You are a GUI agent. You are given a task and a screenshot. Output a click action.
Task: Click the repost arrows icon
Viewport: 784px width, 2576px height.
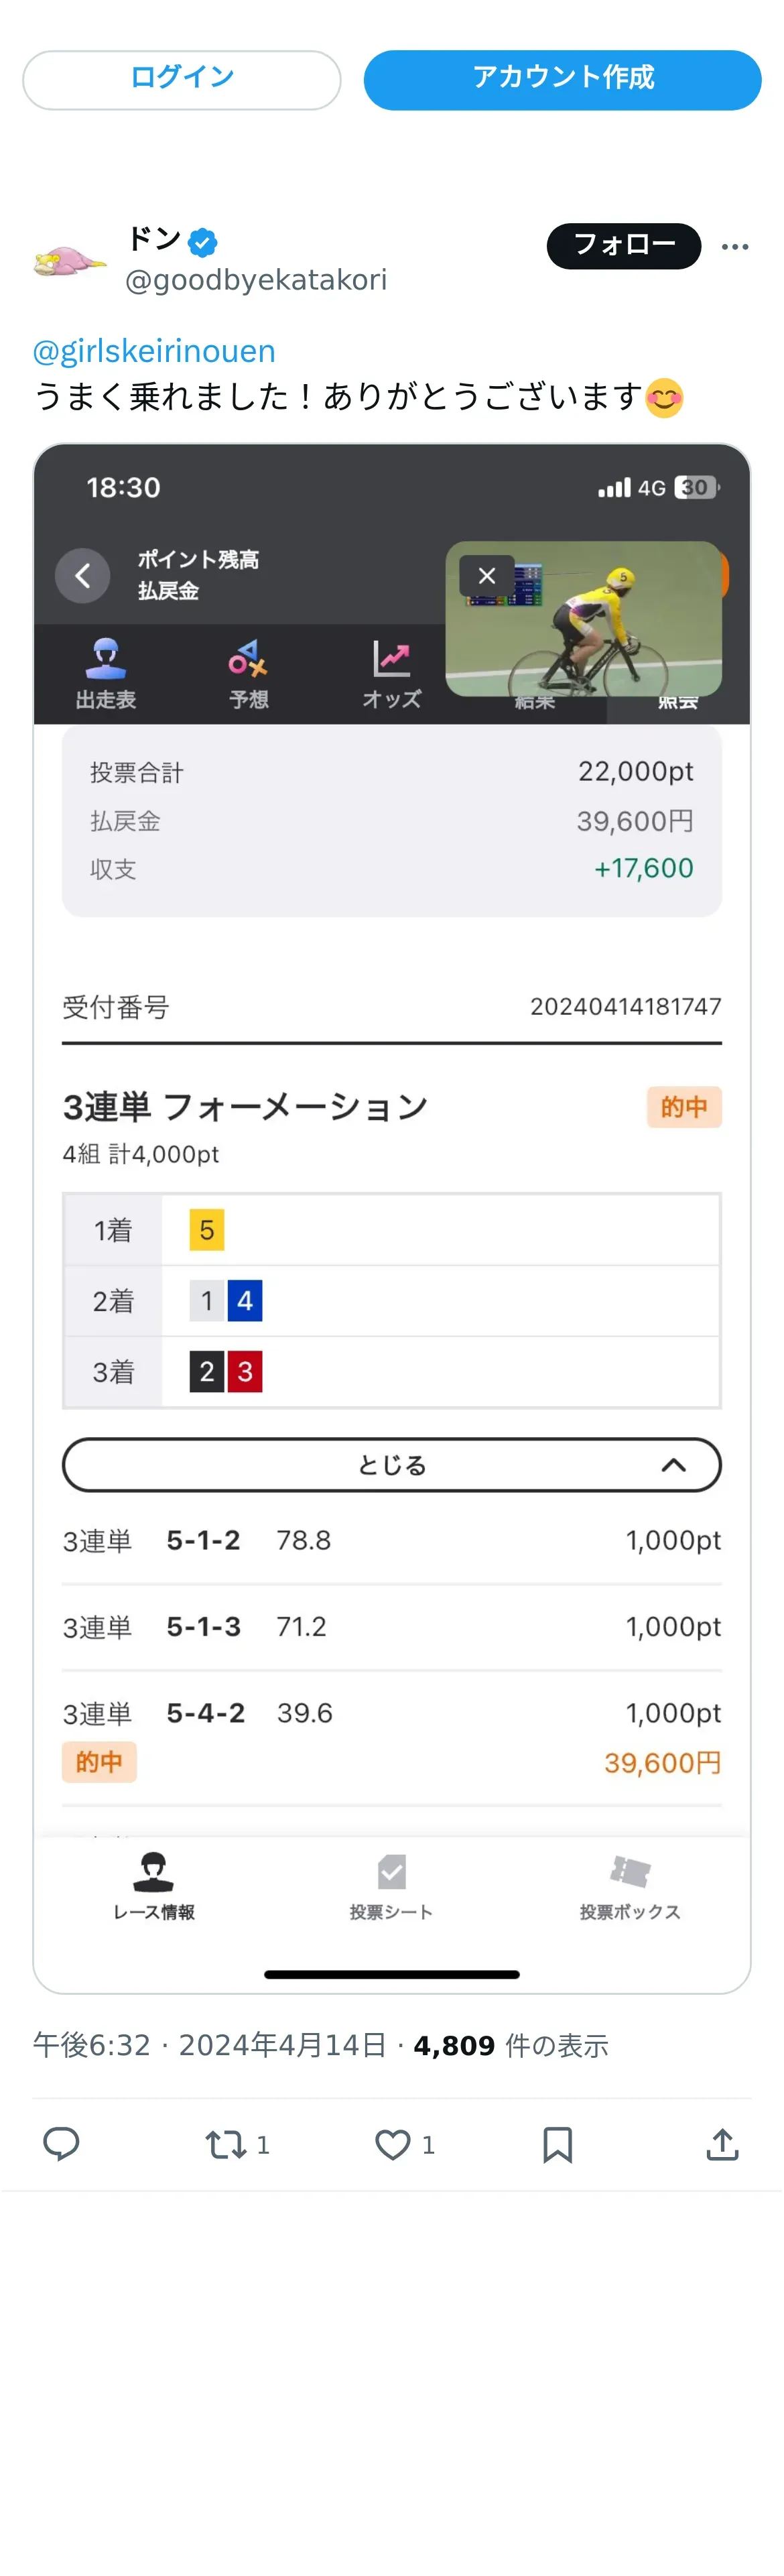(x=225, y=2144)
